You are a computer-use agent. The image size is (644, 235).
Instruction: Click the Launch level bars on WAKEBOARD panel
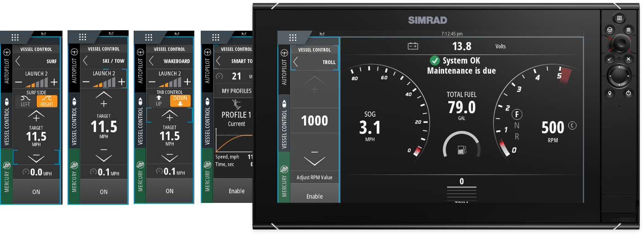pos(169,82)
